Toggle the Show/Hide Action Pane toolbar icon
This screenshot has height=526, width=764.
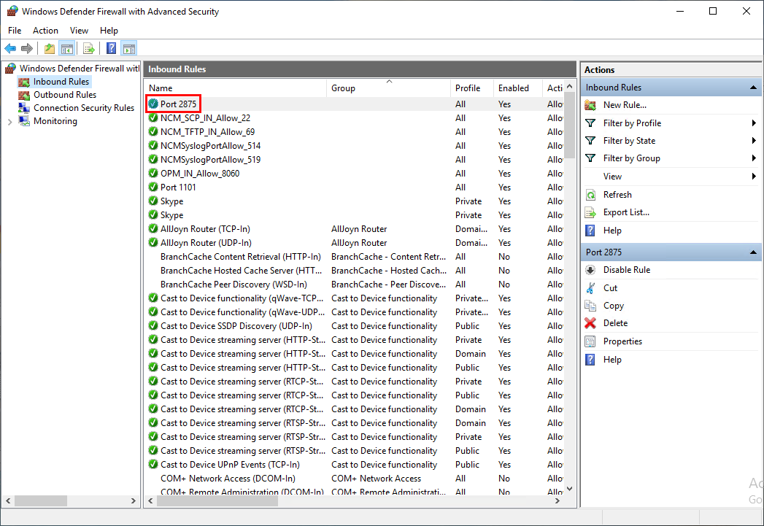tap(129, 48)
